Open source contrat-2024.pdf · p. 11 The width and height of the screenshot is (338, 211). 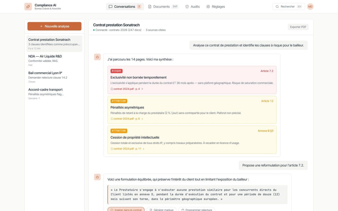[x=127, y=149]
